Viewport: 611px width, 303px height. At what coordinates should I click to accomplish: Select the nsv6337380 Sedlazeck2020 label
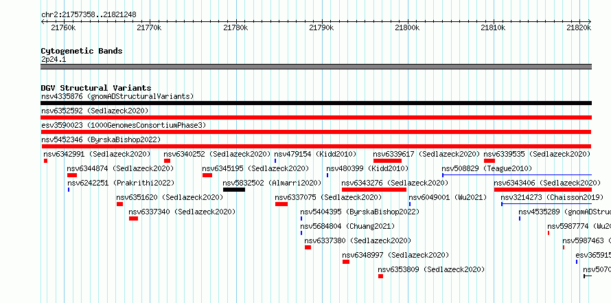coord(358,240)
